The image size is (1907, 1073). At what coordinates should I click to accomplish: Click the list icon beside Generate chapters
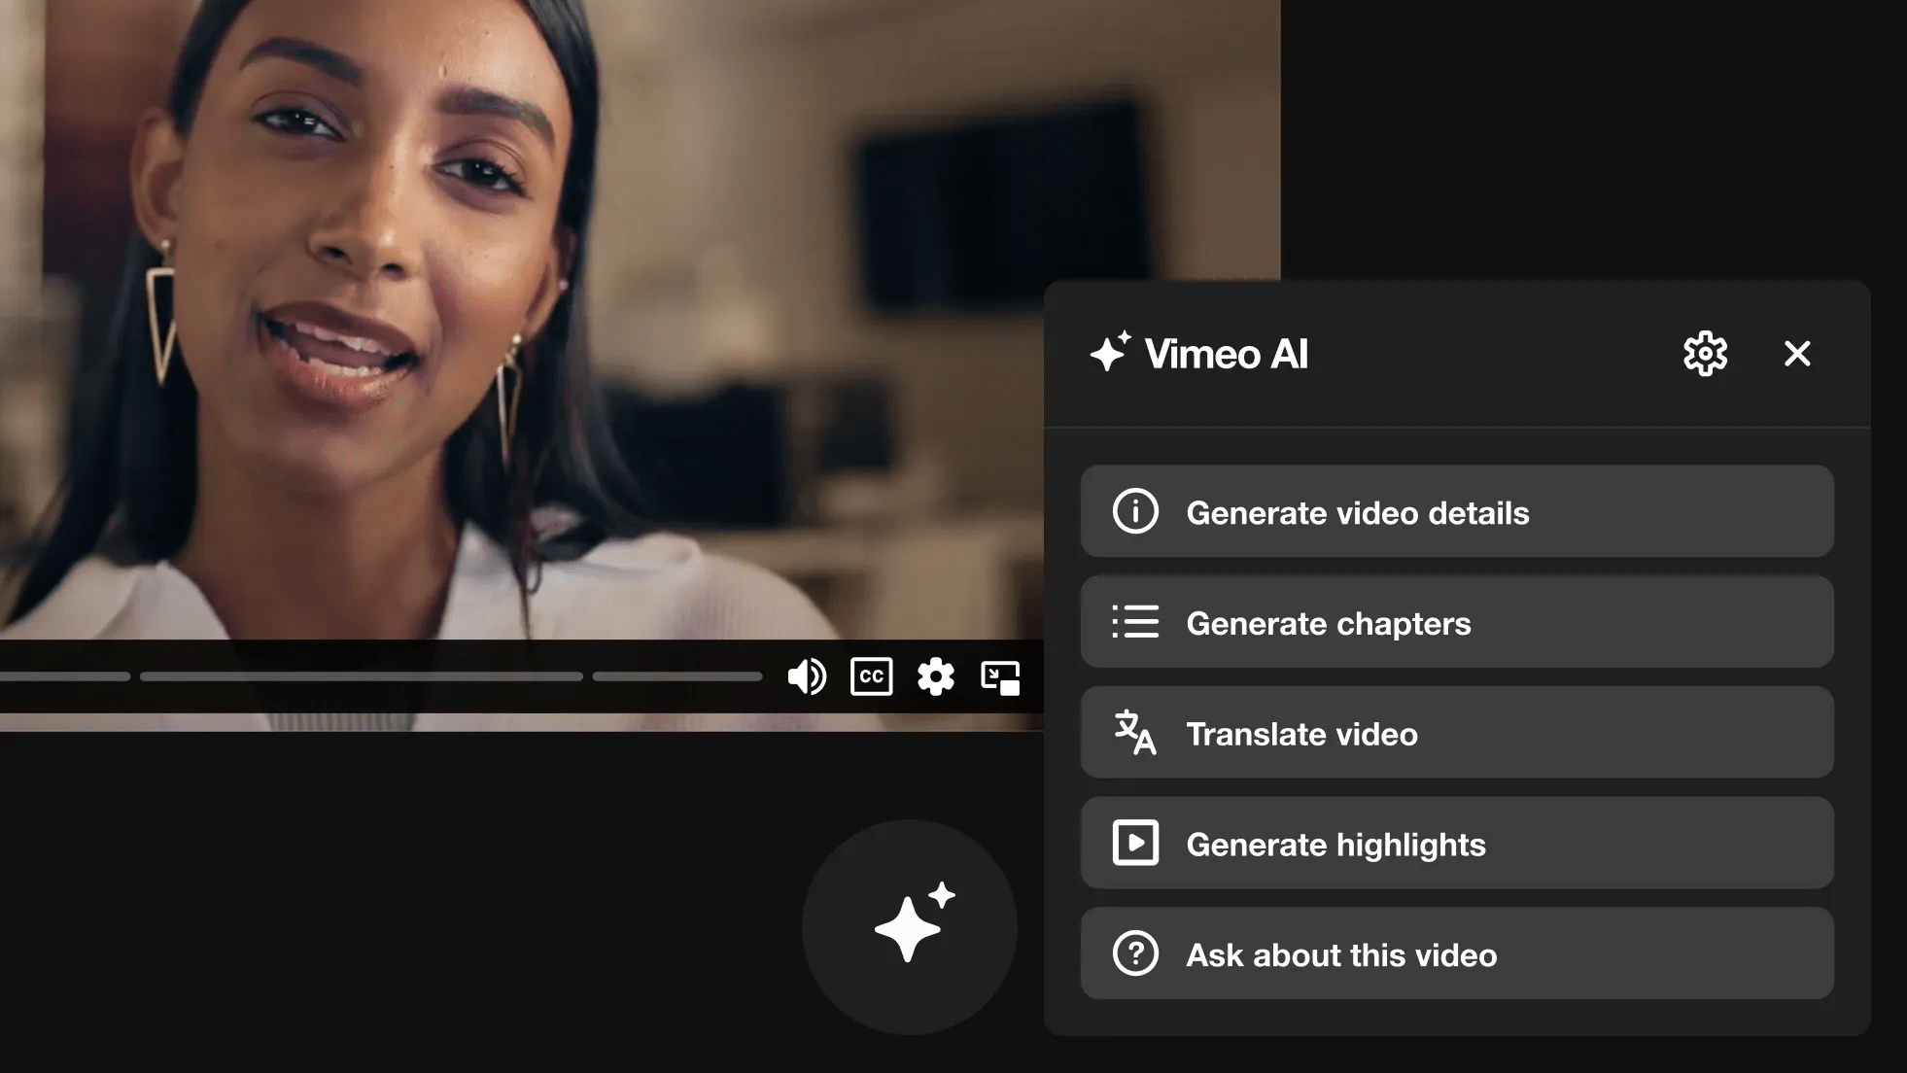[1135, 622]
